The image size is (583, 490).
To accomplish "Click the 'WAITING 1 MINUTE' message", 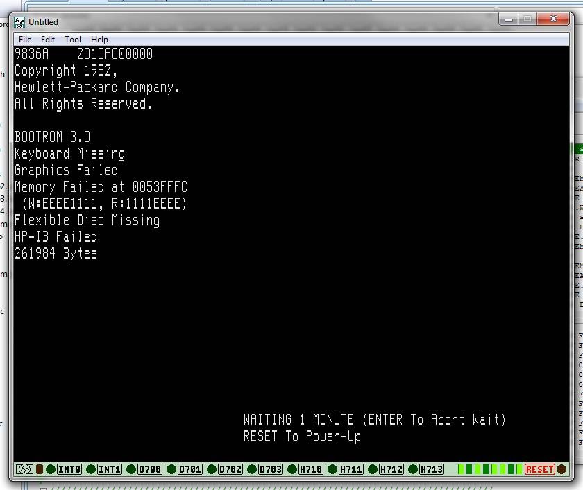I will (375, 420).
